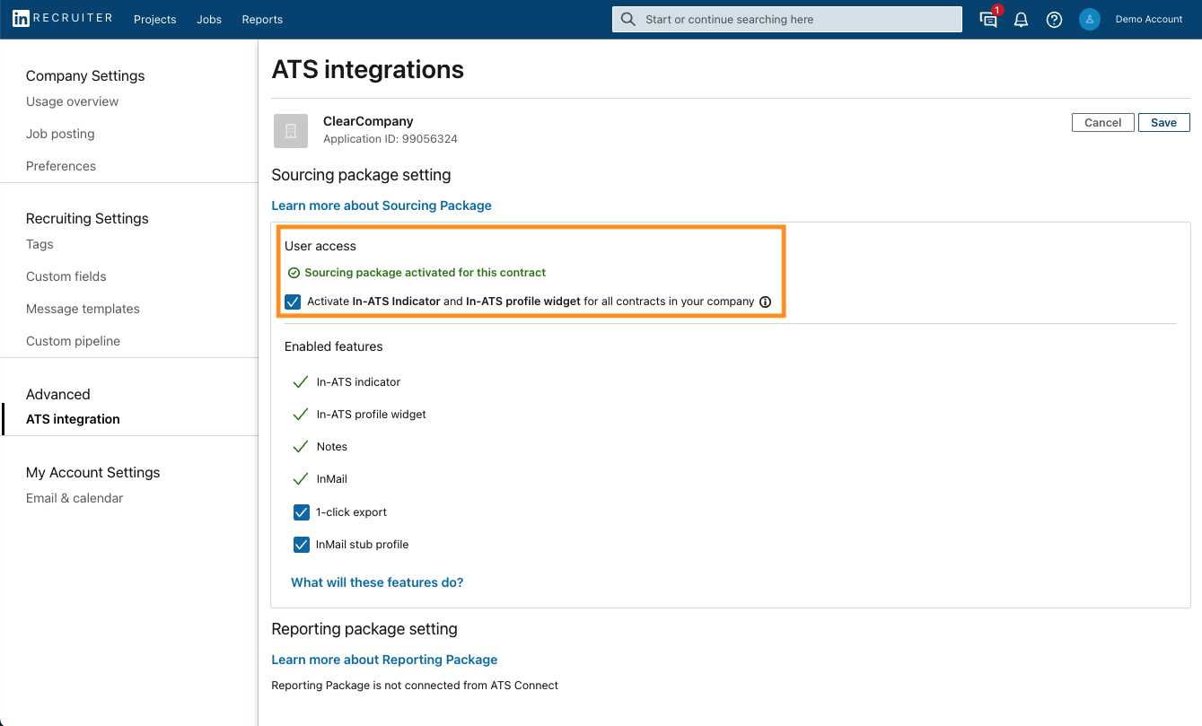The image size is (1202, 726).
Task: Click the LinkedIn Recruiter logo
Action: click(x=62, y=19)
